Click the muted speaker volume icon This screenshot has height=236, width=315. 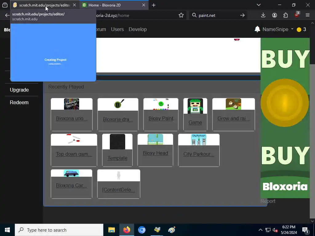coord(275,230)
